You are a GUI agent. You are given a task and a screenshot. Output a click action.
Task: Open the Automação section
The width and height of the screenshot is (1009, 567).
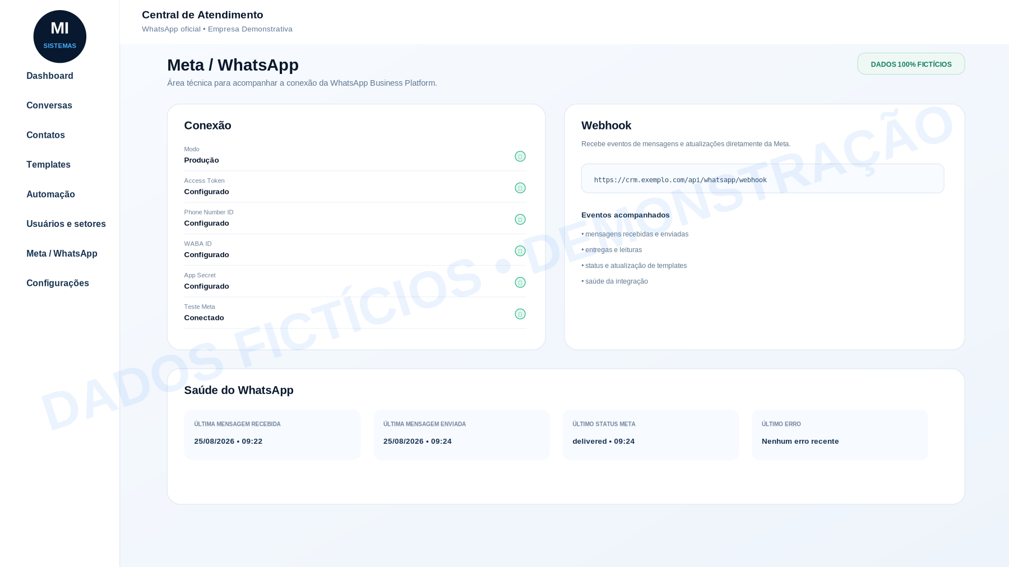[50, 194]
